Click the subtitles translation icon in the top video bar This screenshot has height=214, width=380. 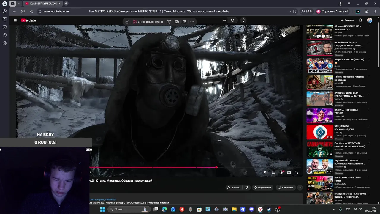177,22
